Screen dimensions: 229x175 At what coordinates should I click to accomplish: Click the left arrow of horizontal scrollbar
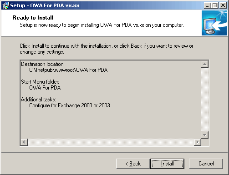(x=24, y=142)
